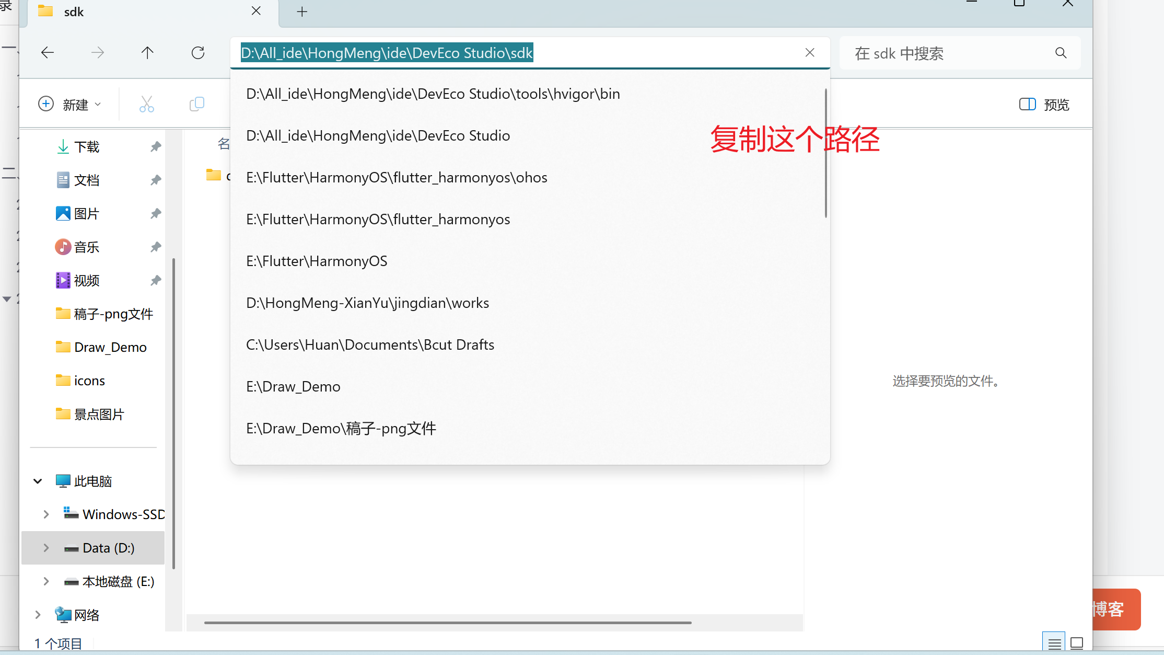Viewport: 1164px width, 655px height.
Task: Click the Back navigation arrow
Action: (48, 53)
